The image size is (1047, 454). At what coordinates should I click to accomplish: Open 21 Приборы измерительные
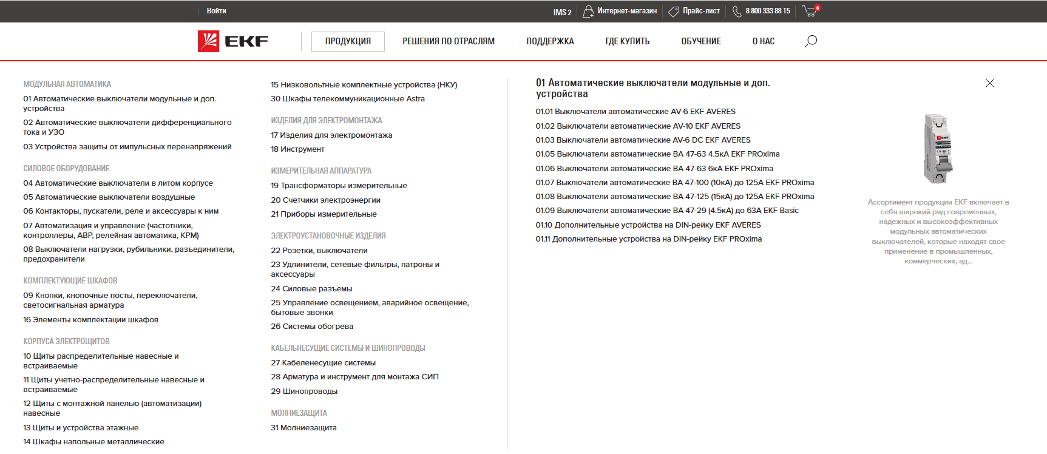(x=324, y=214)
